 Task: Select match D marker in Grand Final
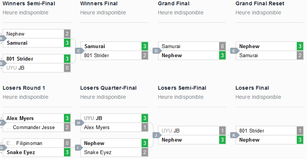coord(157,51)
